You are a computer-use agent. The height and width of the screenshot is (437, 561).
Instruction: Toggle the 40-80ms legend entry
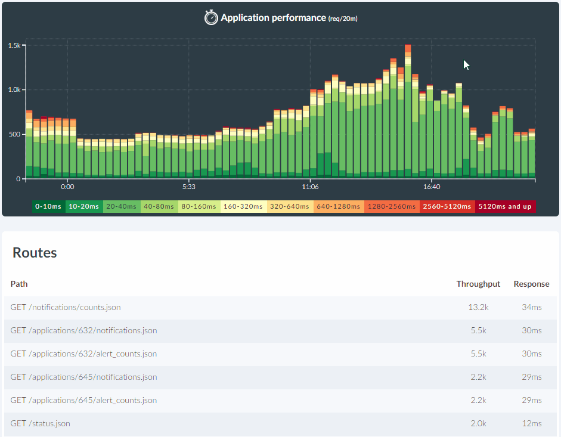pos(159,206)
